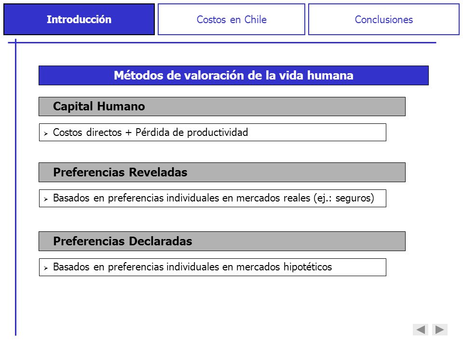
Task: Click the horizontal blue divider under tabs
Action: tap(222, 43)
